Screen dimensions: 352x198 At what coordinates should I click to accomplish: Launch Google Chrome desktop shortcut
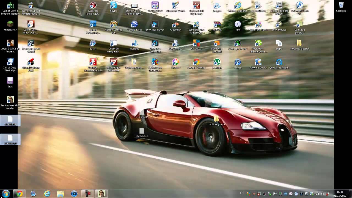click(196, 64)
